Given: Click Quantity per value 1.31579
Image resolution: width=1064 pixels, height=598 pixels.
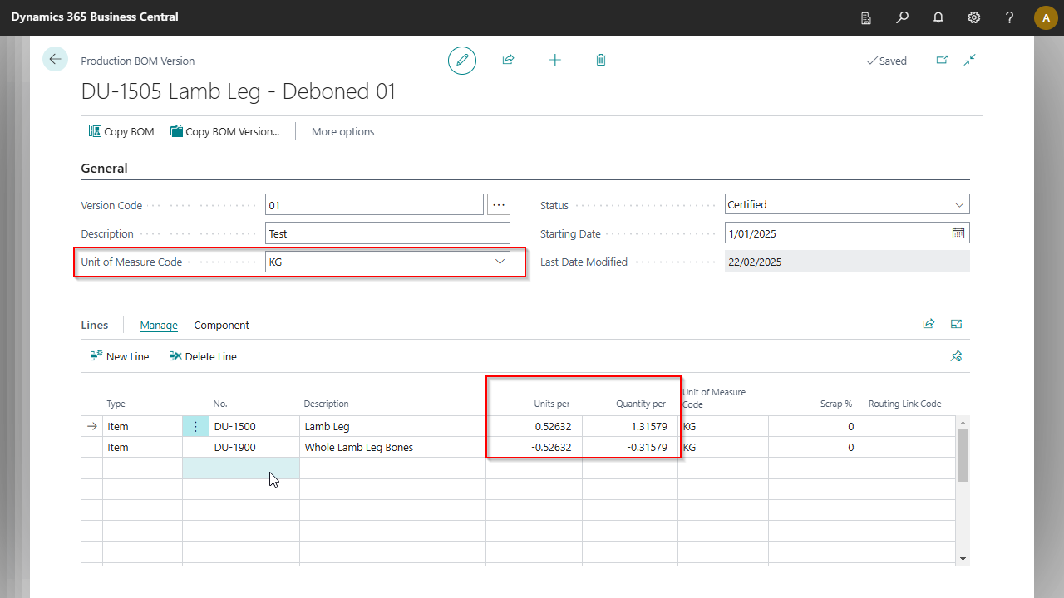Looking at the screenshot, I should coord(630,426).
